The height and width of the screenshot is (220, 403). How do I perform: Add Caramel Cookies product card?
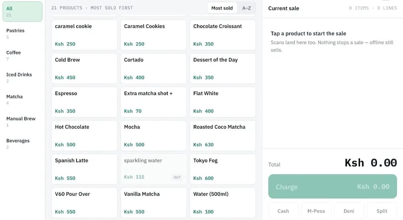coord(153,35)
